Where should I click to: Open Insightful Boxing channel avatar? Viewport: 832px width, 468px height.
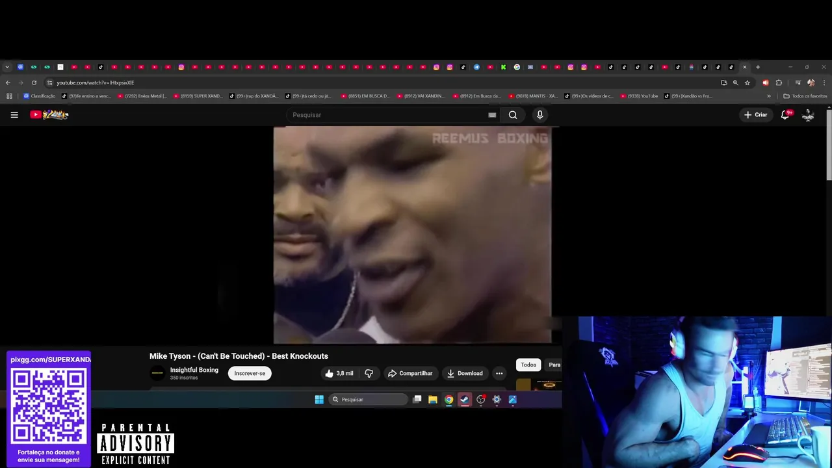[x=157, y=373]
